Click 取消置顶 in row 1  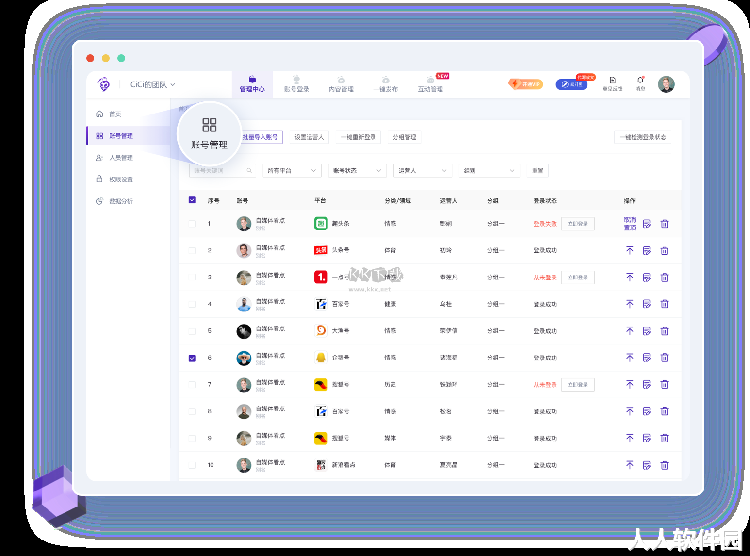(630, 224)
